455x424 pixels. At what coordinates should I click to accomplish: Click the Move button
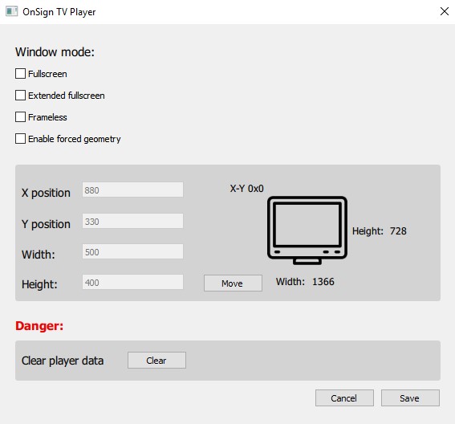(x=233, y=283)
